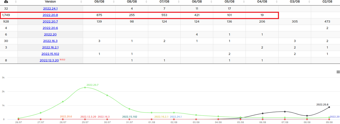Sort table by the Version column

click(x=50, y=2)
